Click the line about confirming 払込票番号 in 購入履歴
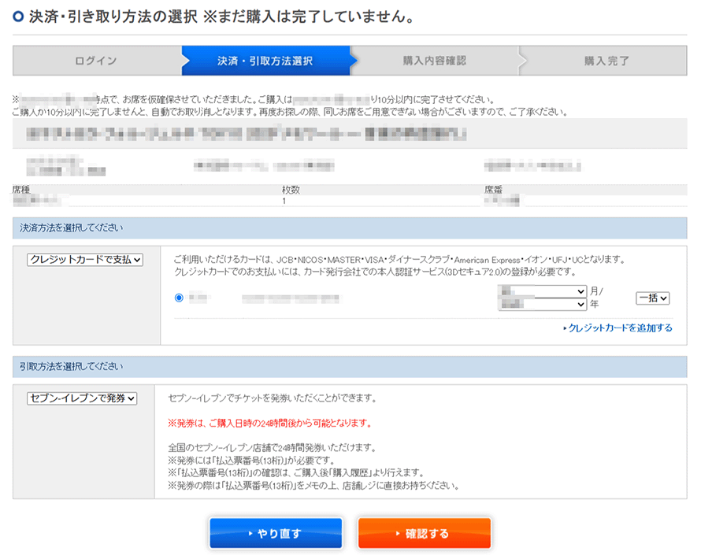The image size is (701, 559). 296,472
